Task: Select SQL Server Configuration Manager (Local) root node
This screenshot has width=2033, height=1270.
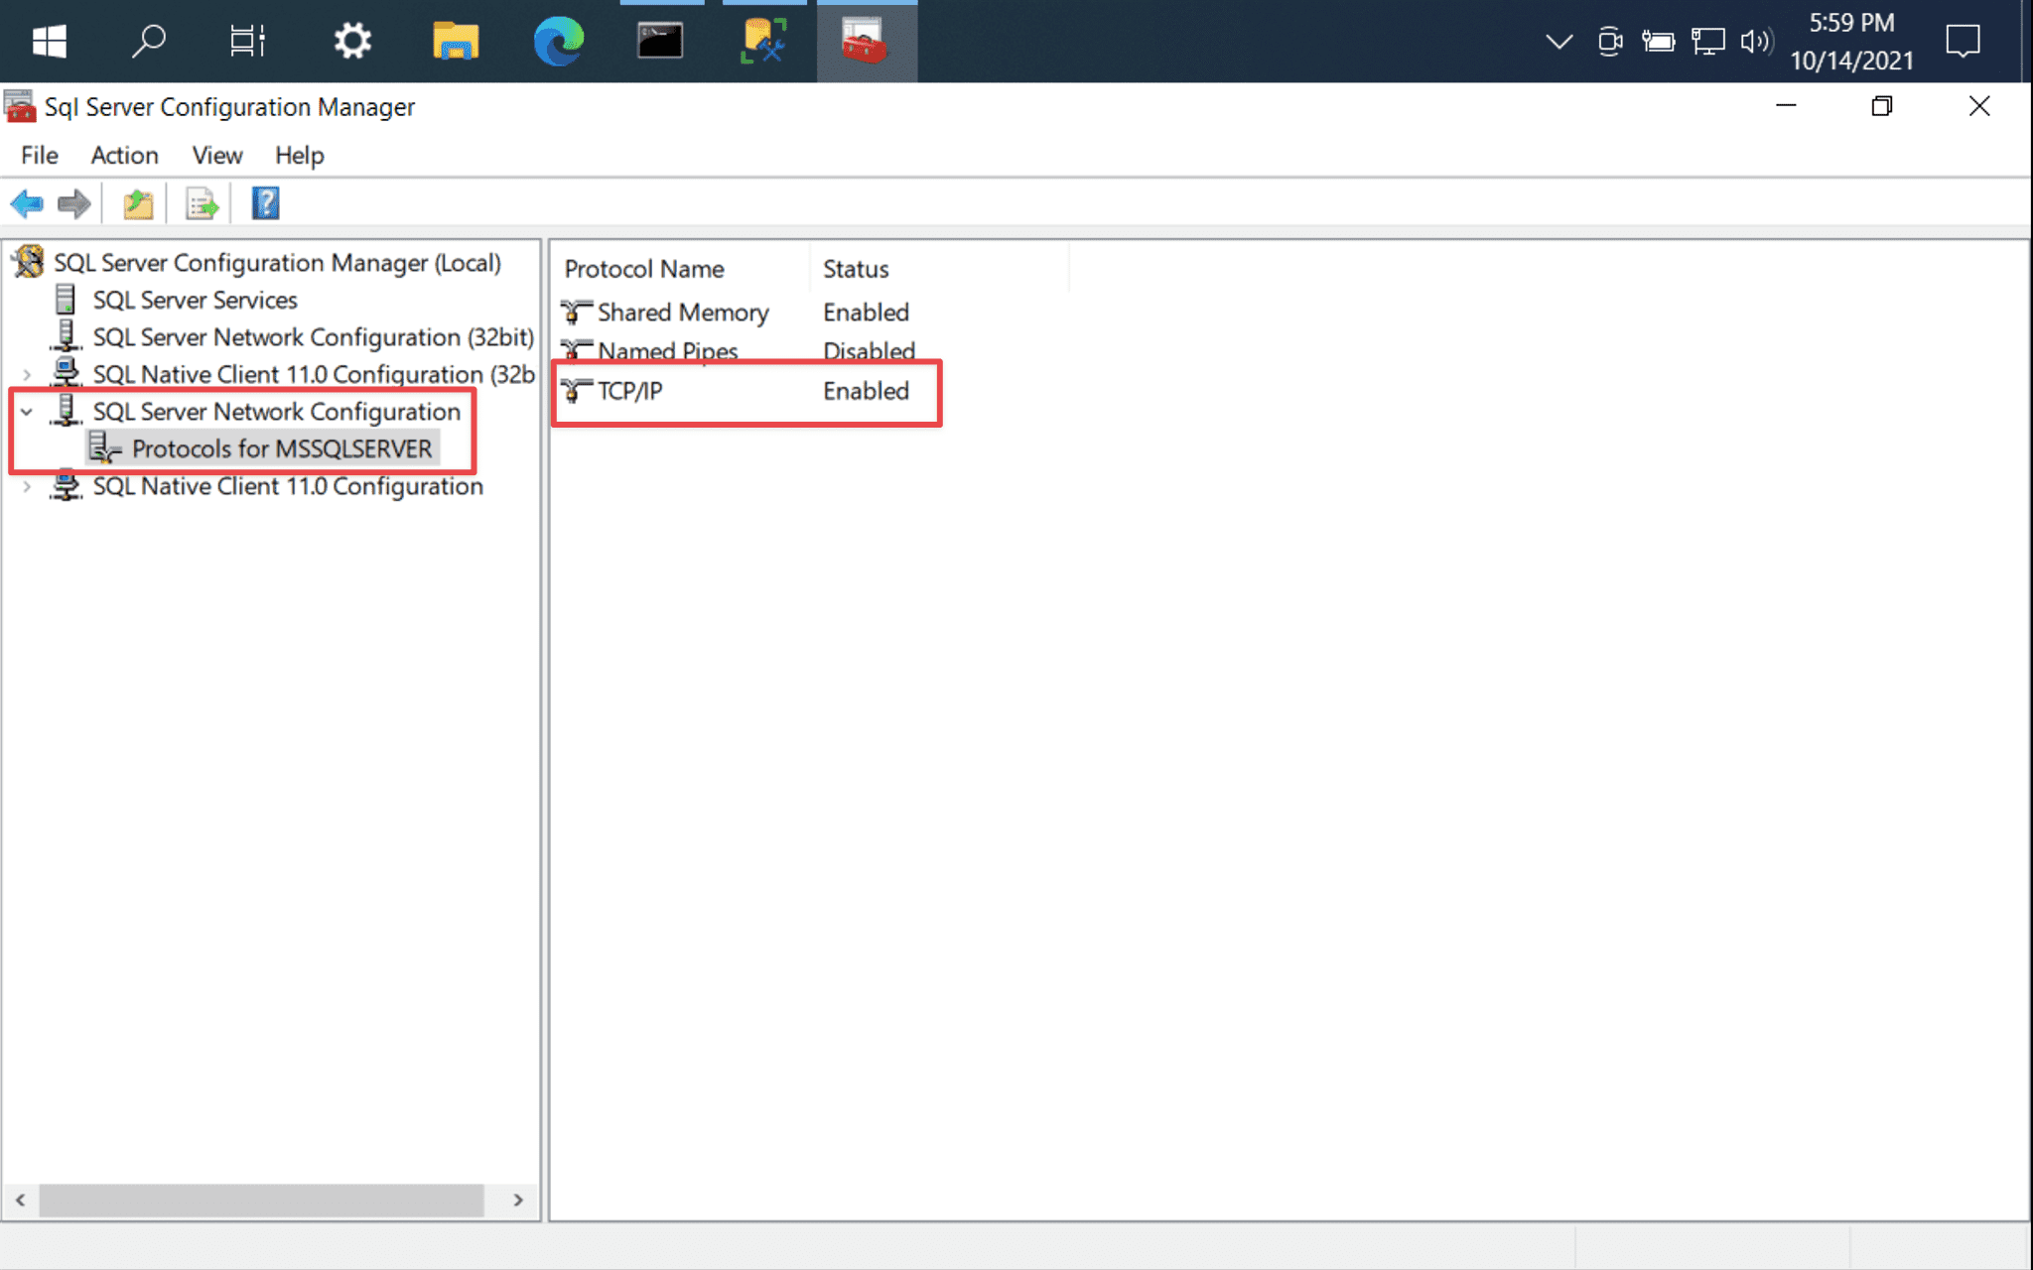Action: point(277,263)
